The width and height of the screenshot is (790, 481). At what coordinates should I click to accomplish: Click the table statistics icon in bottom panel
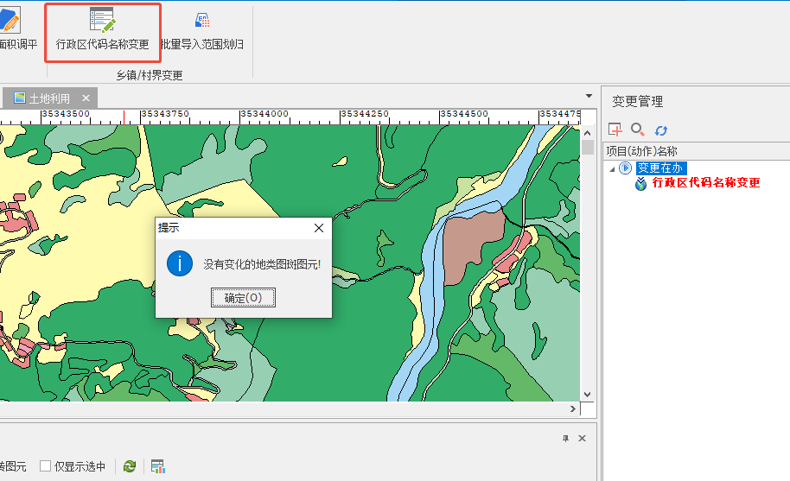[157, 466]
